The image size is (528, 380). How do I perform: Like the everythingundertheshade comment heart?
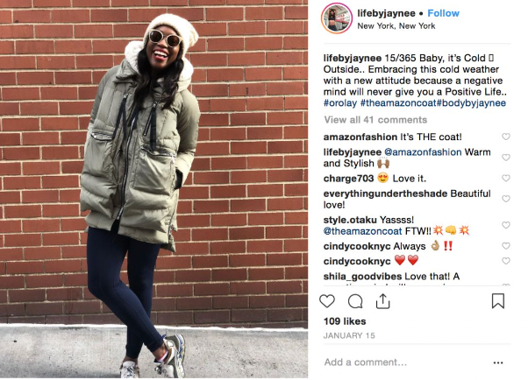[x=506, y=199]
